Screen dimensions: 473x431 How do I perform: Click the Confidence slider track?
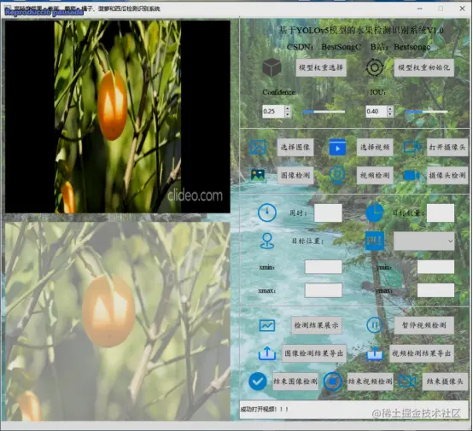click(x=324, y=112)
